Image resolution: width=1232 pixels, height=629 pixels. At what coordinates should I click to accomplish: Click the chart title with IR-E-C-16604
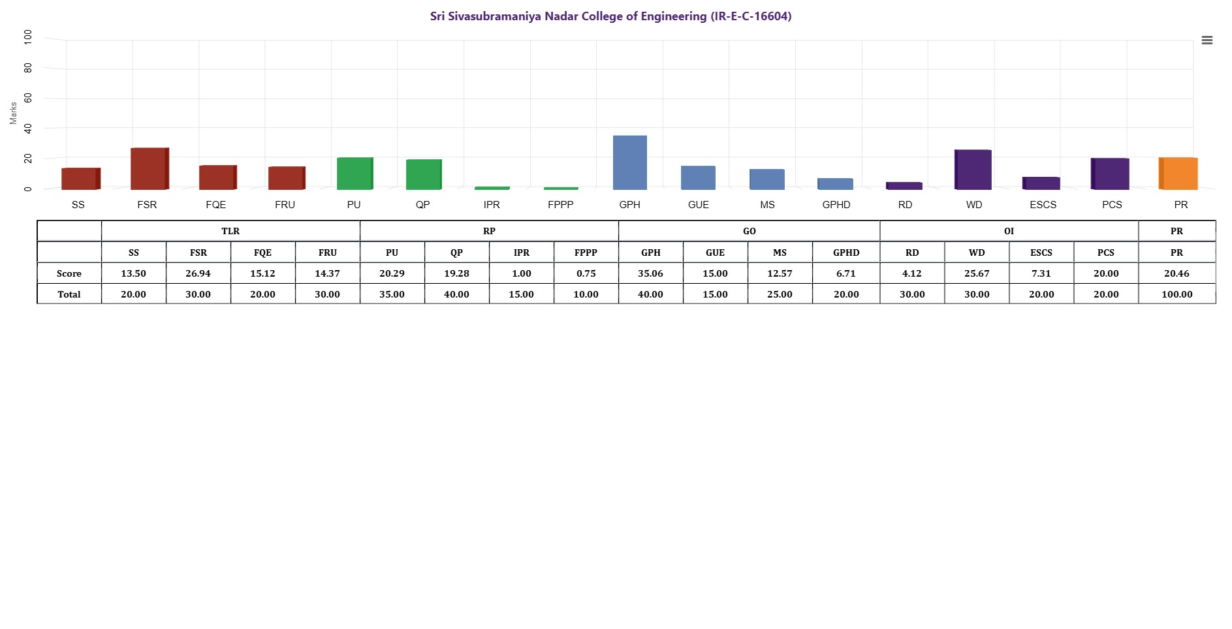click(x=610, y=16)
